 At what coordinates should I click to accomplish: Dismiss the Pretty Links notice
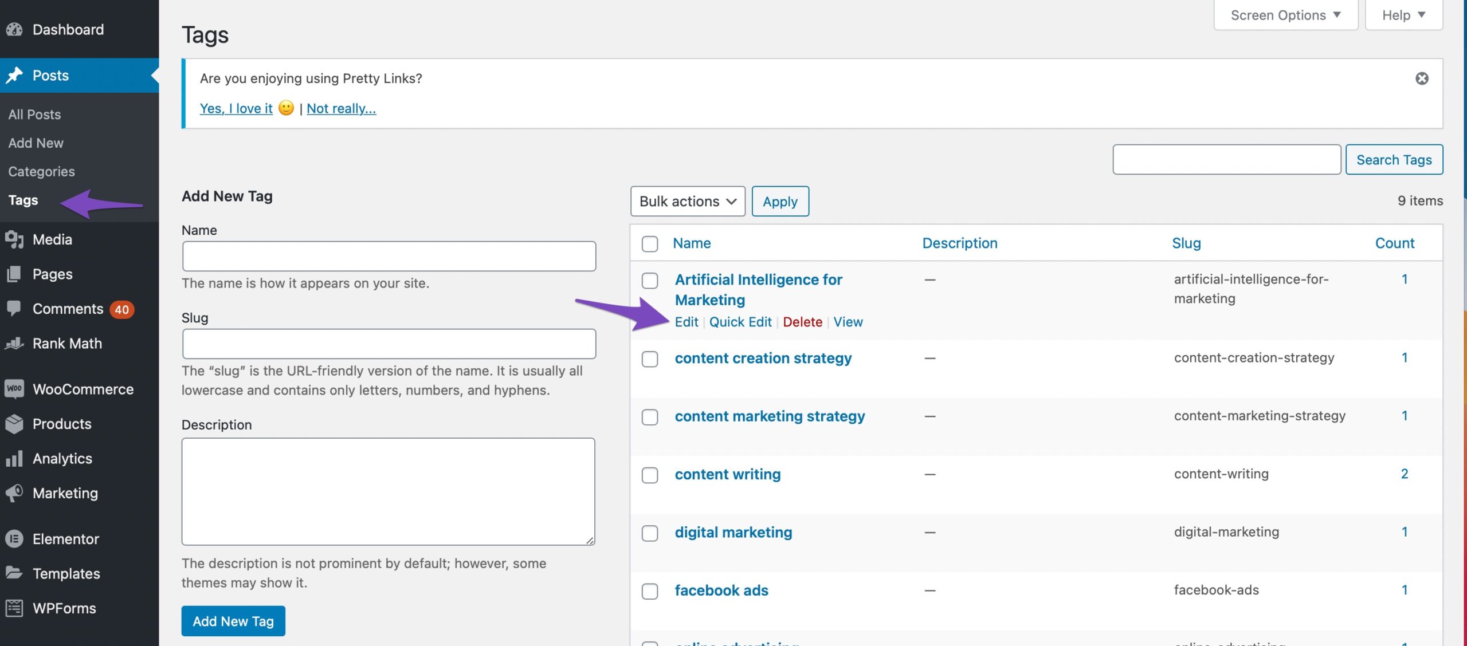[1422, 78]
